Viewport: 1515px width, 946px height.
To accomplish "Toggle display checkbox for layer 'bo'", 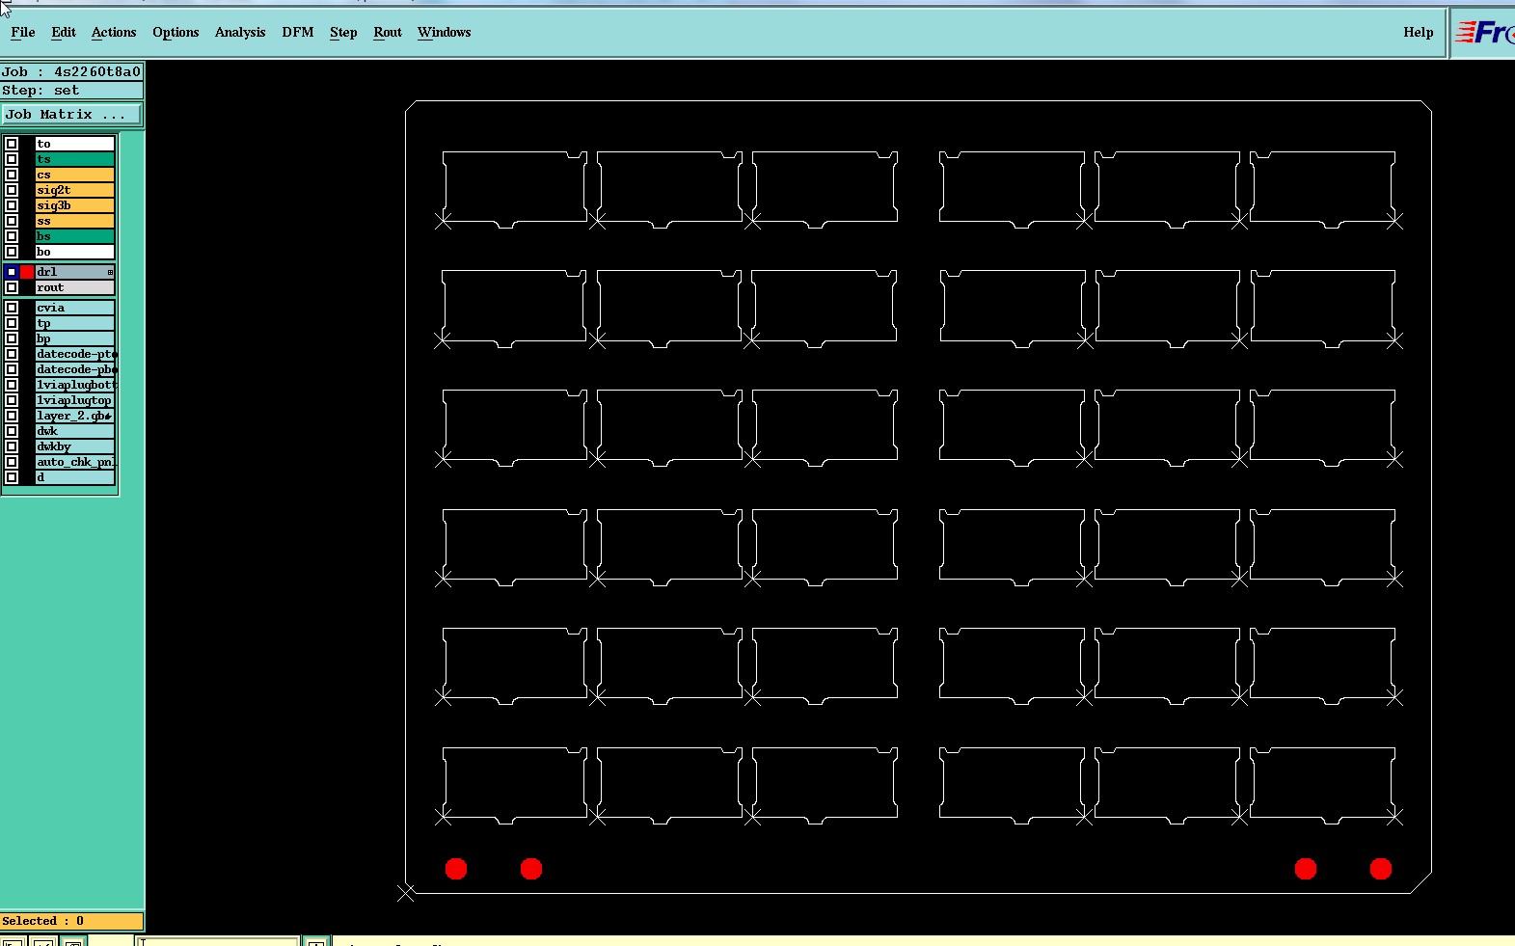I will tap(12, 252).
